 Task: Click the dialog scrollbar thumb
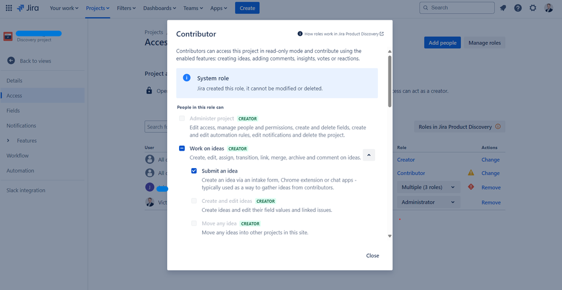tap(390, 81)
